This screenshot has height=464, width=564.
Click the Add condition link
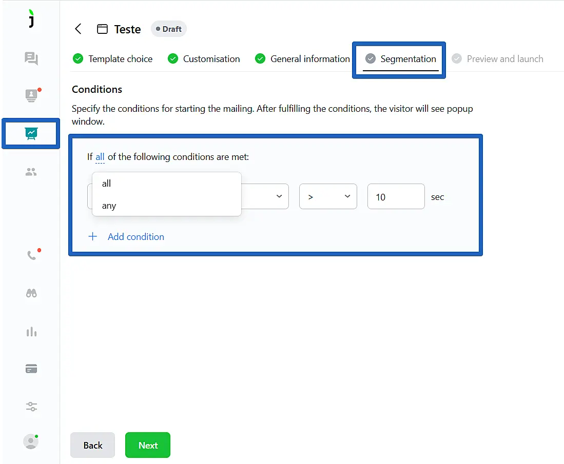pos(135,237)
